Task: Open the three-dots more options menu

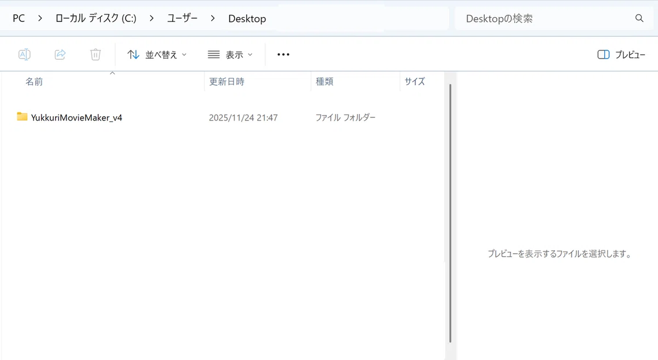Action: [283, 54]
